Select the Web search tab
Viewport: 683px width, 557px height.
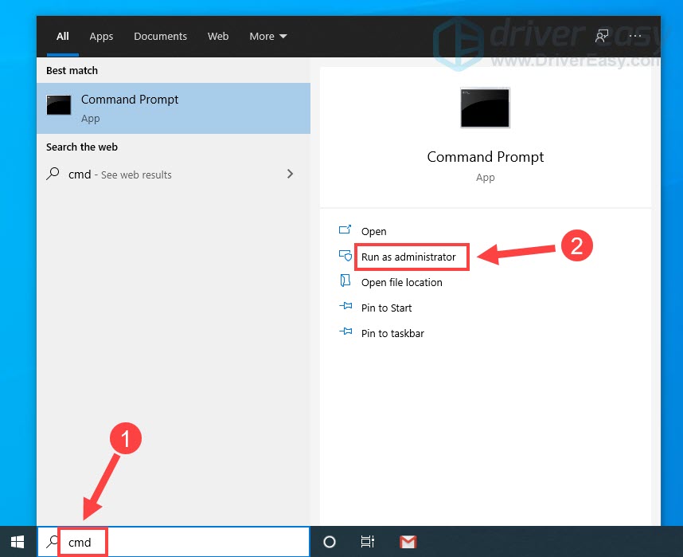pyautogui.click(x=218, y=37)
